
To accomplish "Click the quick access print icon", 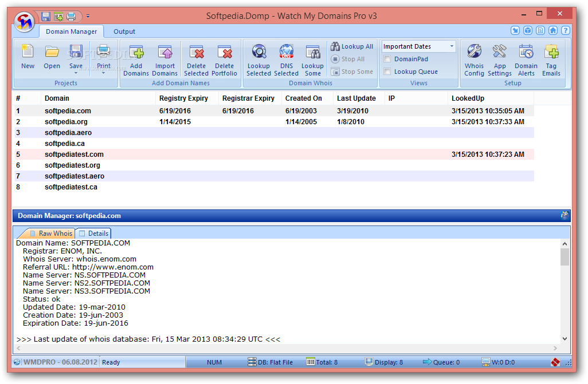I will [x=71, y=16].
